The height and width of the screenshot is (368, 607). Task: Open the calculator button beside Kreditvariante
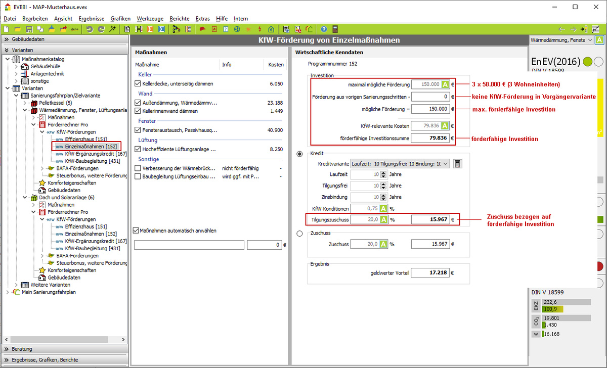pos(457,164)
